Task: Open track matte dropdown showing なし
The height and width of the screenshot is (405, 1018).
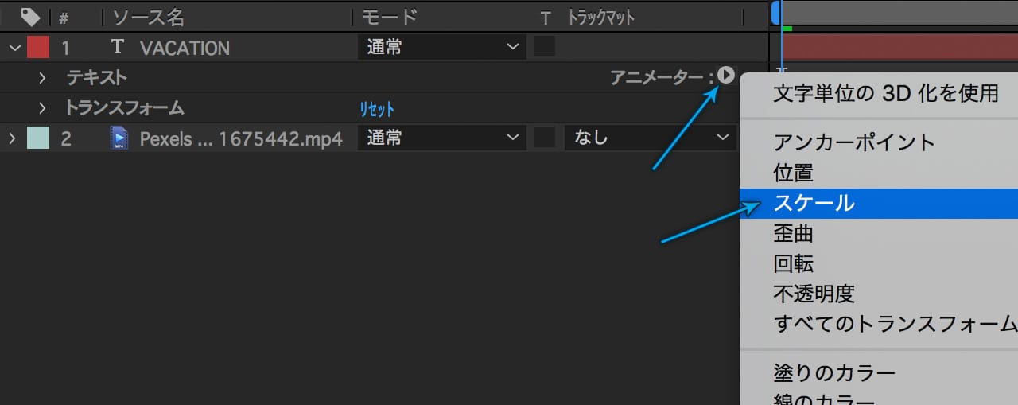Action: (650, 138)
